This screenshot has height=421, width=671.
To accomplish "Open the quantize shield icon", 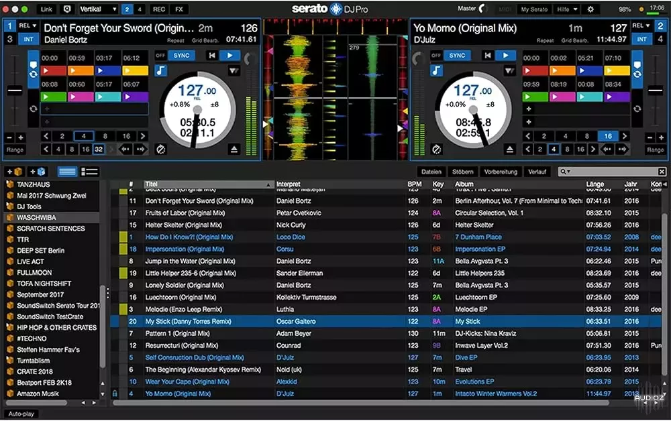I will click(x=67, y=9).
